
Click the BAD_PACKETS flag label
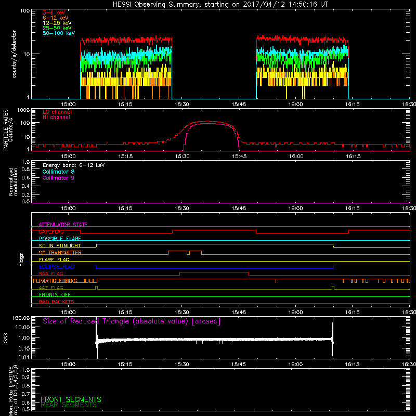pyautogui.click(x=57, y=302)
